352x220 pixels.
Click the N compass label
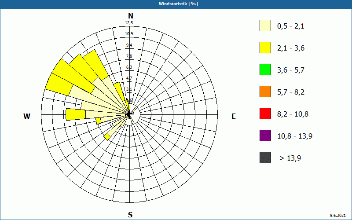130,16
